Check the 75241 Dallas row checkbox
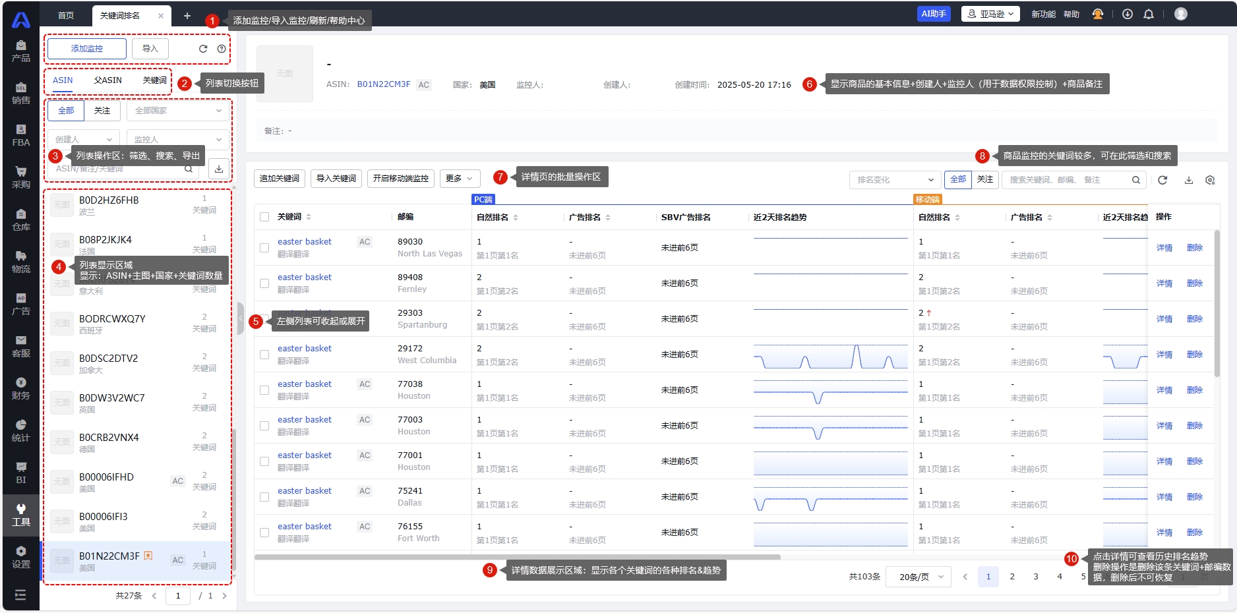1237x613 pixels. tap(264, 497)
